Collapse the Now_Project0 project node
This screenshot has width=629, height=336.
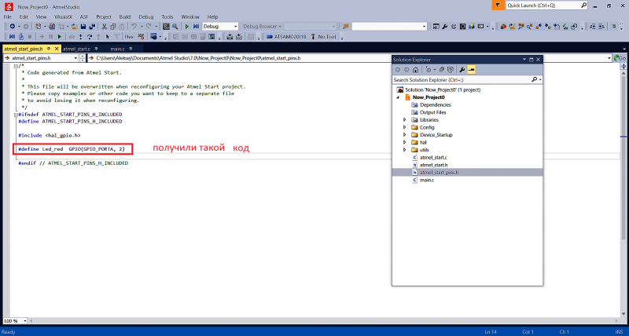398,97
